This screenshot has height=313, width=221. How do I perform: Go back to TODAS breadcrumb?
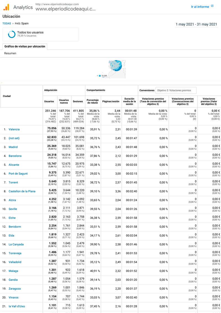tap(7, 23)
